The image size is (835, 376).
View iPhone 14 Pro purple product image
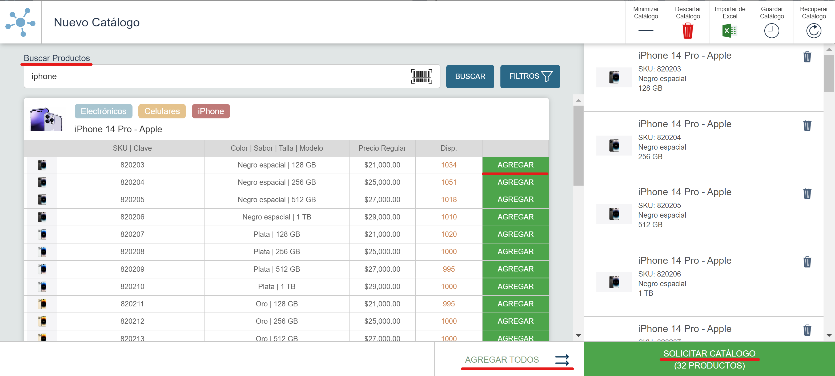pos(46,119)
